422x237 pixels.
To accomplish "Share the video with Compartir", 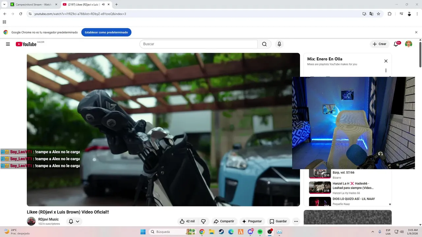I will coord(224,221).
